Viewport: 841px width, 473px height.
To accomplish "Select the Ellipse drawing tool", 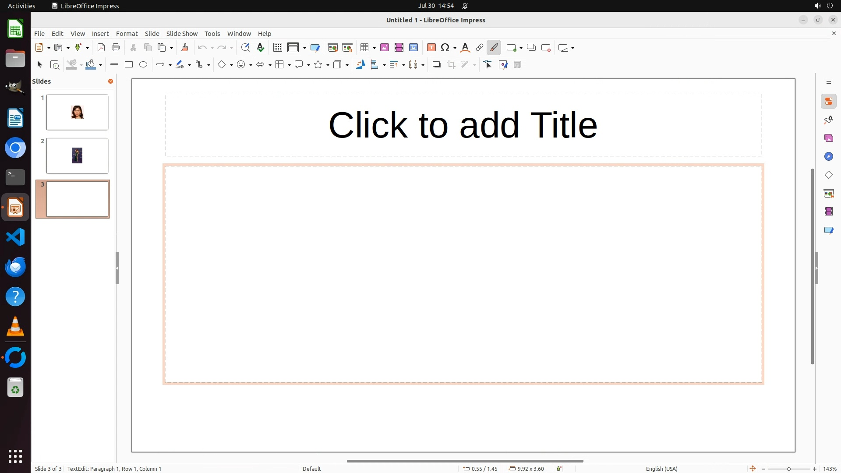I will point(143,65).
